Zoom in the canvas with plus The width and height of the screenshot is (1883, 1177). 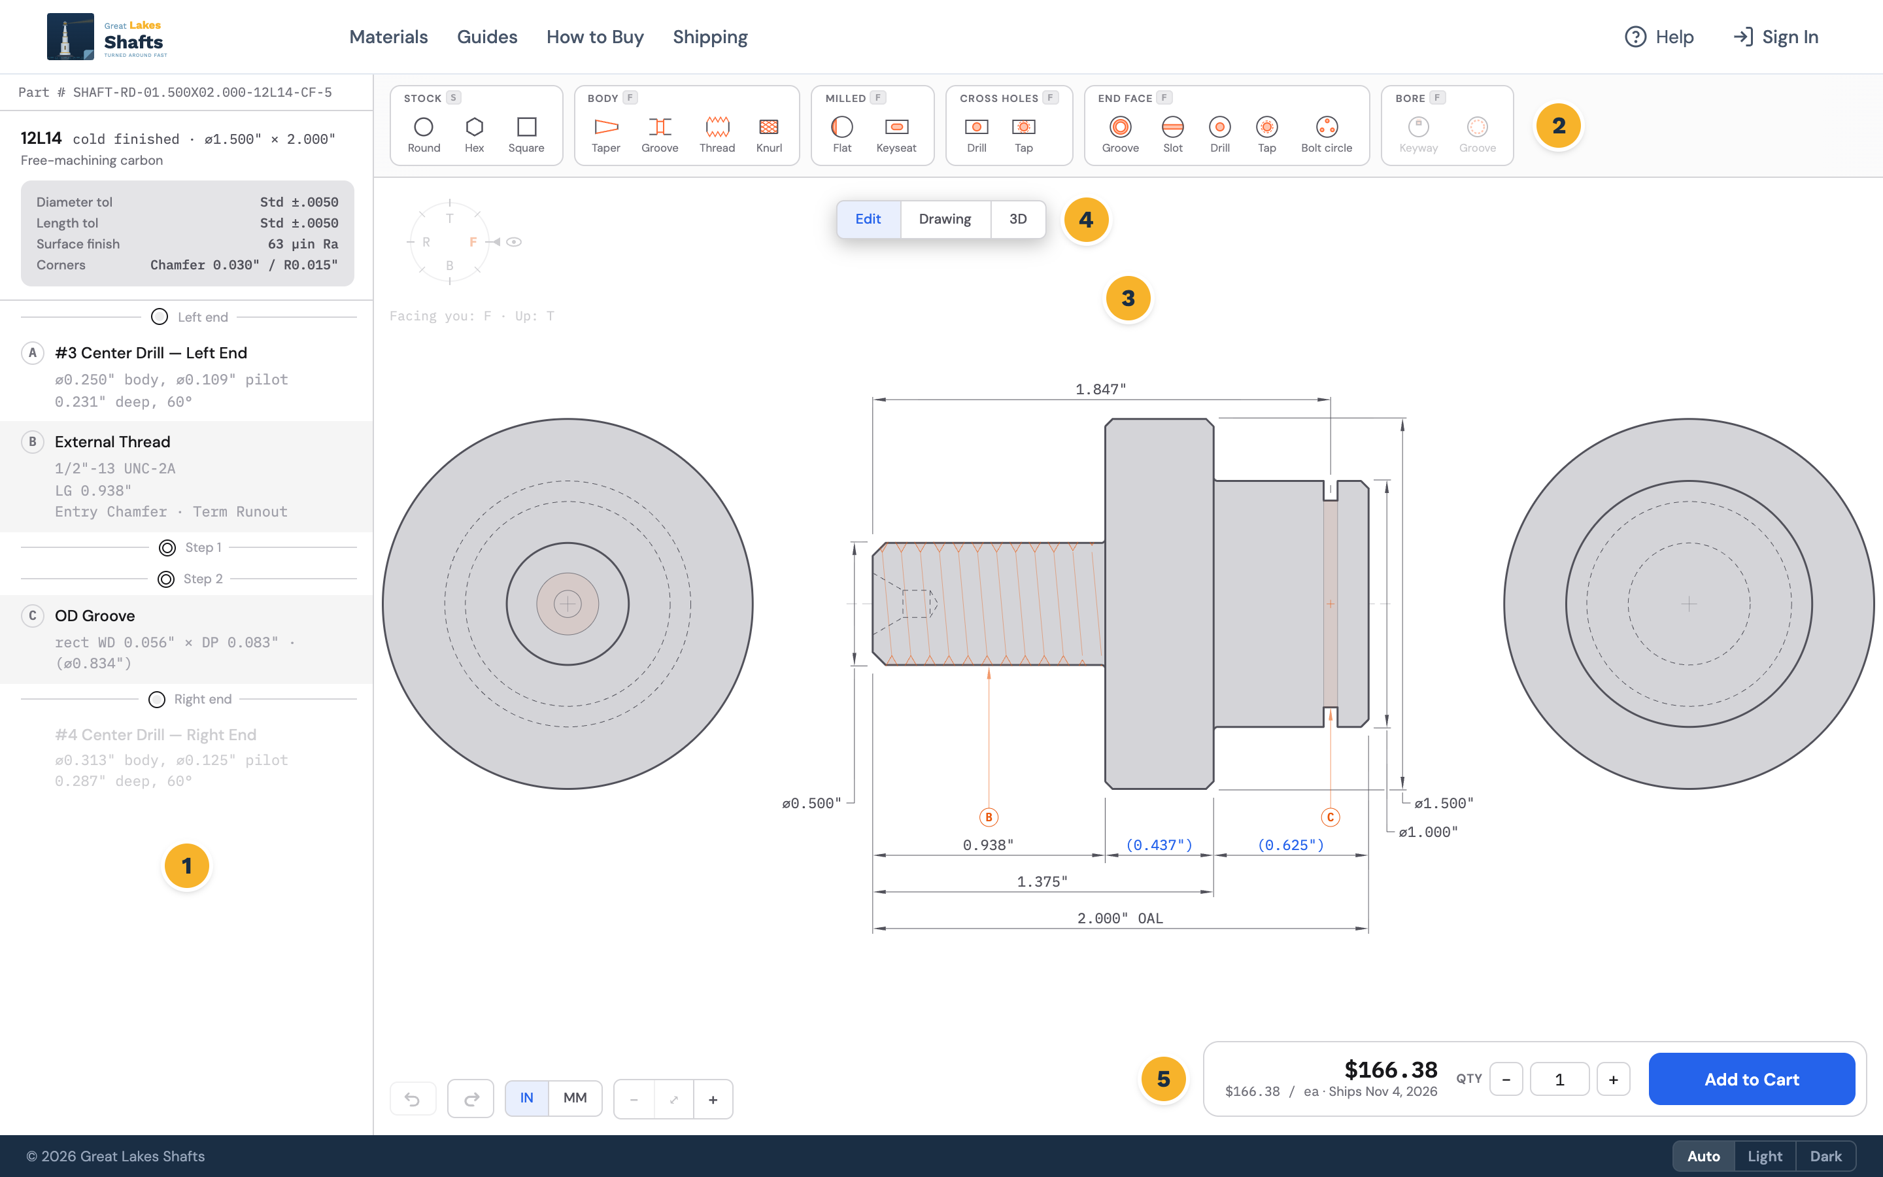(713, 1099)
